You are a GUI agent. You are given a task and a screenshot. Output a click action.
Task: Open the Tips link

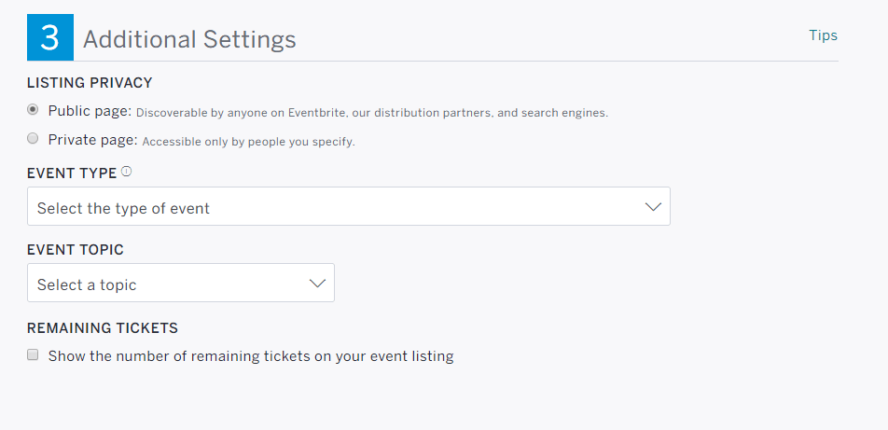823,35
